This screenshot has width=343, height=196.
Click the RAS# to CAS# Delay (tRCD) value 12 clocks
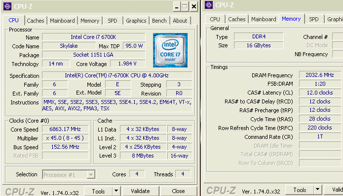pyautogui.click(x=320, y=101)
